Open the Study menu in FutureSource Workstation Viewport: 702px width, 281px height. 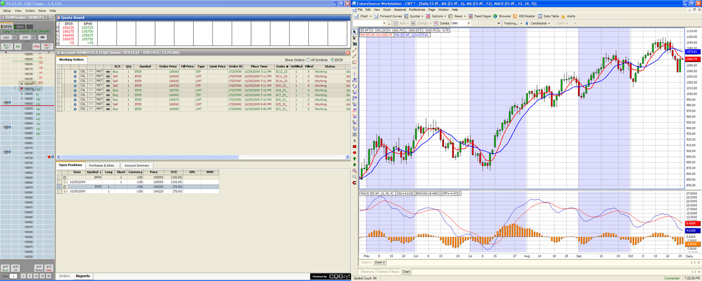click(x=387, y=10)
